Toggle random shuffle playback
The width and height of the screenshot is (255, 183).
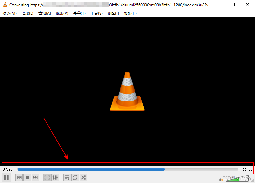point(83,177)
